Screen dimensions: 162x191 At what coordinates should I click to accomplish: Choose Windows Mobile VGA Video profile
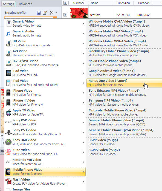(x=124, y=33)
